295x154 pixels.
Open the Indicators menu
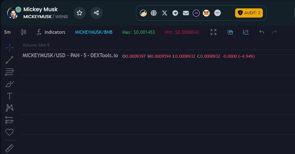click(x=51, y=32)
